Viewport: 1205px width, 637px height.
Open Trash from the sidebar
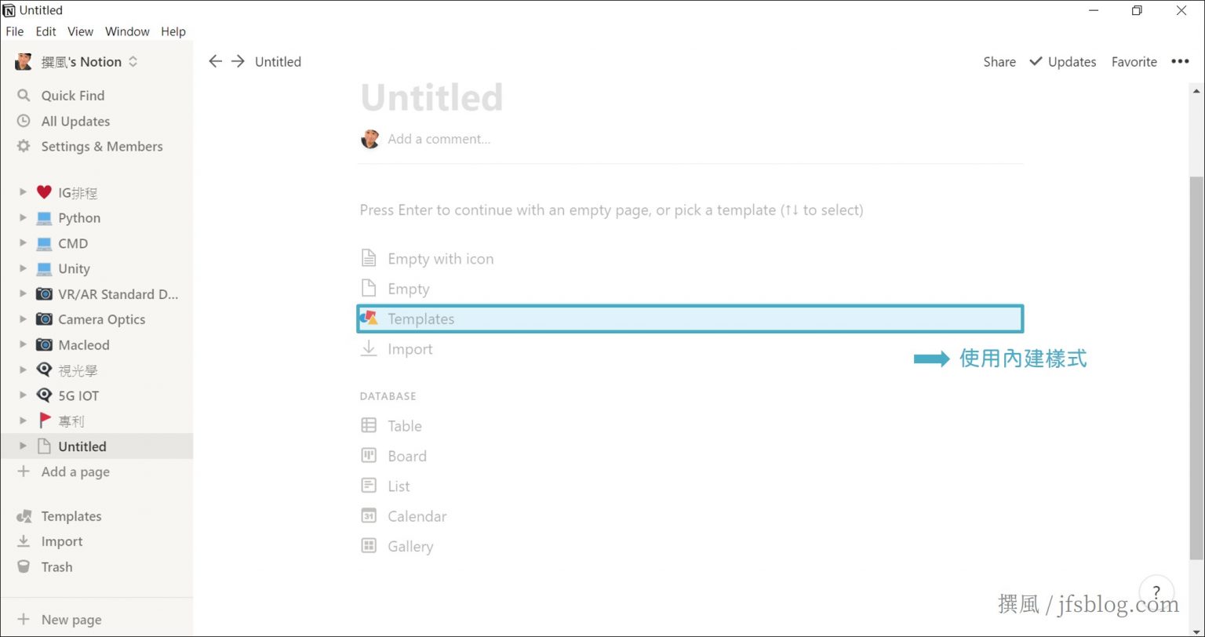coord(56,566)
